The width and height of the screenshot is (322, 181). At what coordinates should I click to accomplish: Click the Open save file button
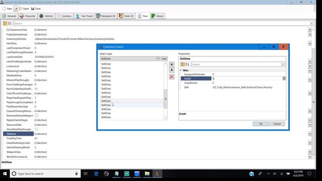pos(24,9)
